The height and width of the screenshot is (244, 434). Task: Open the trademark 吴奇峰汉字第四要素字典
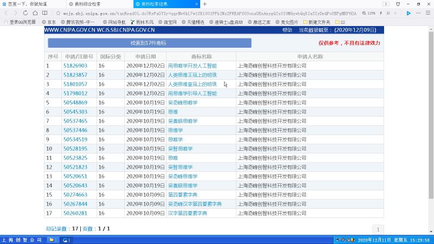(195, 204)
